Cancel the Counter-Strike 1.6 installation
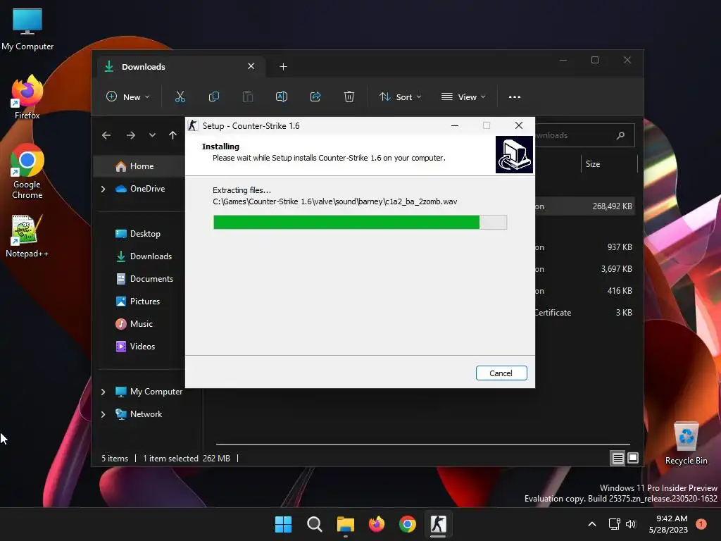The image size is (721, 541). [501, 373]
